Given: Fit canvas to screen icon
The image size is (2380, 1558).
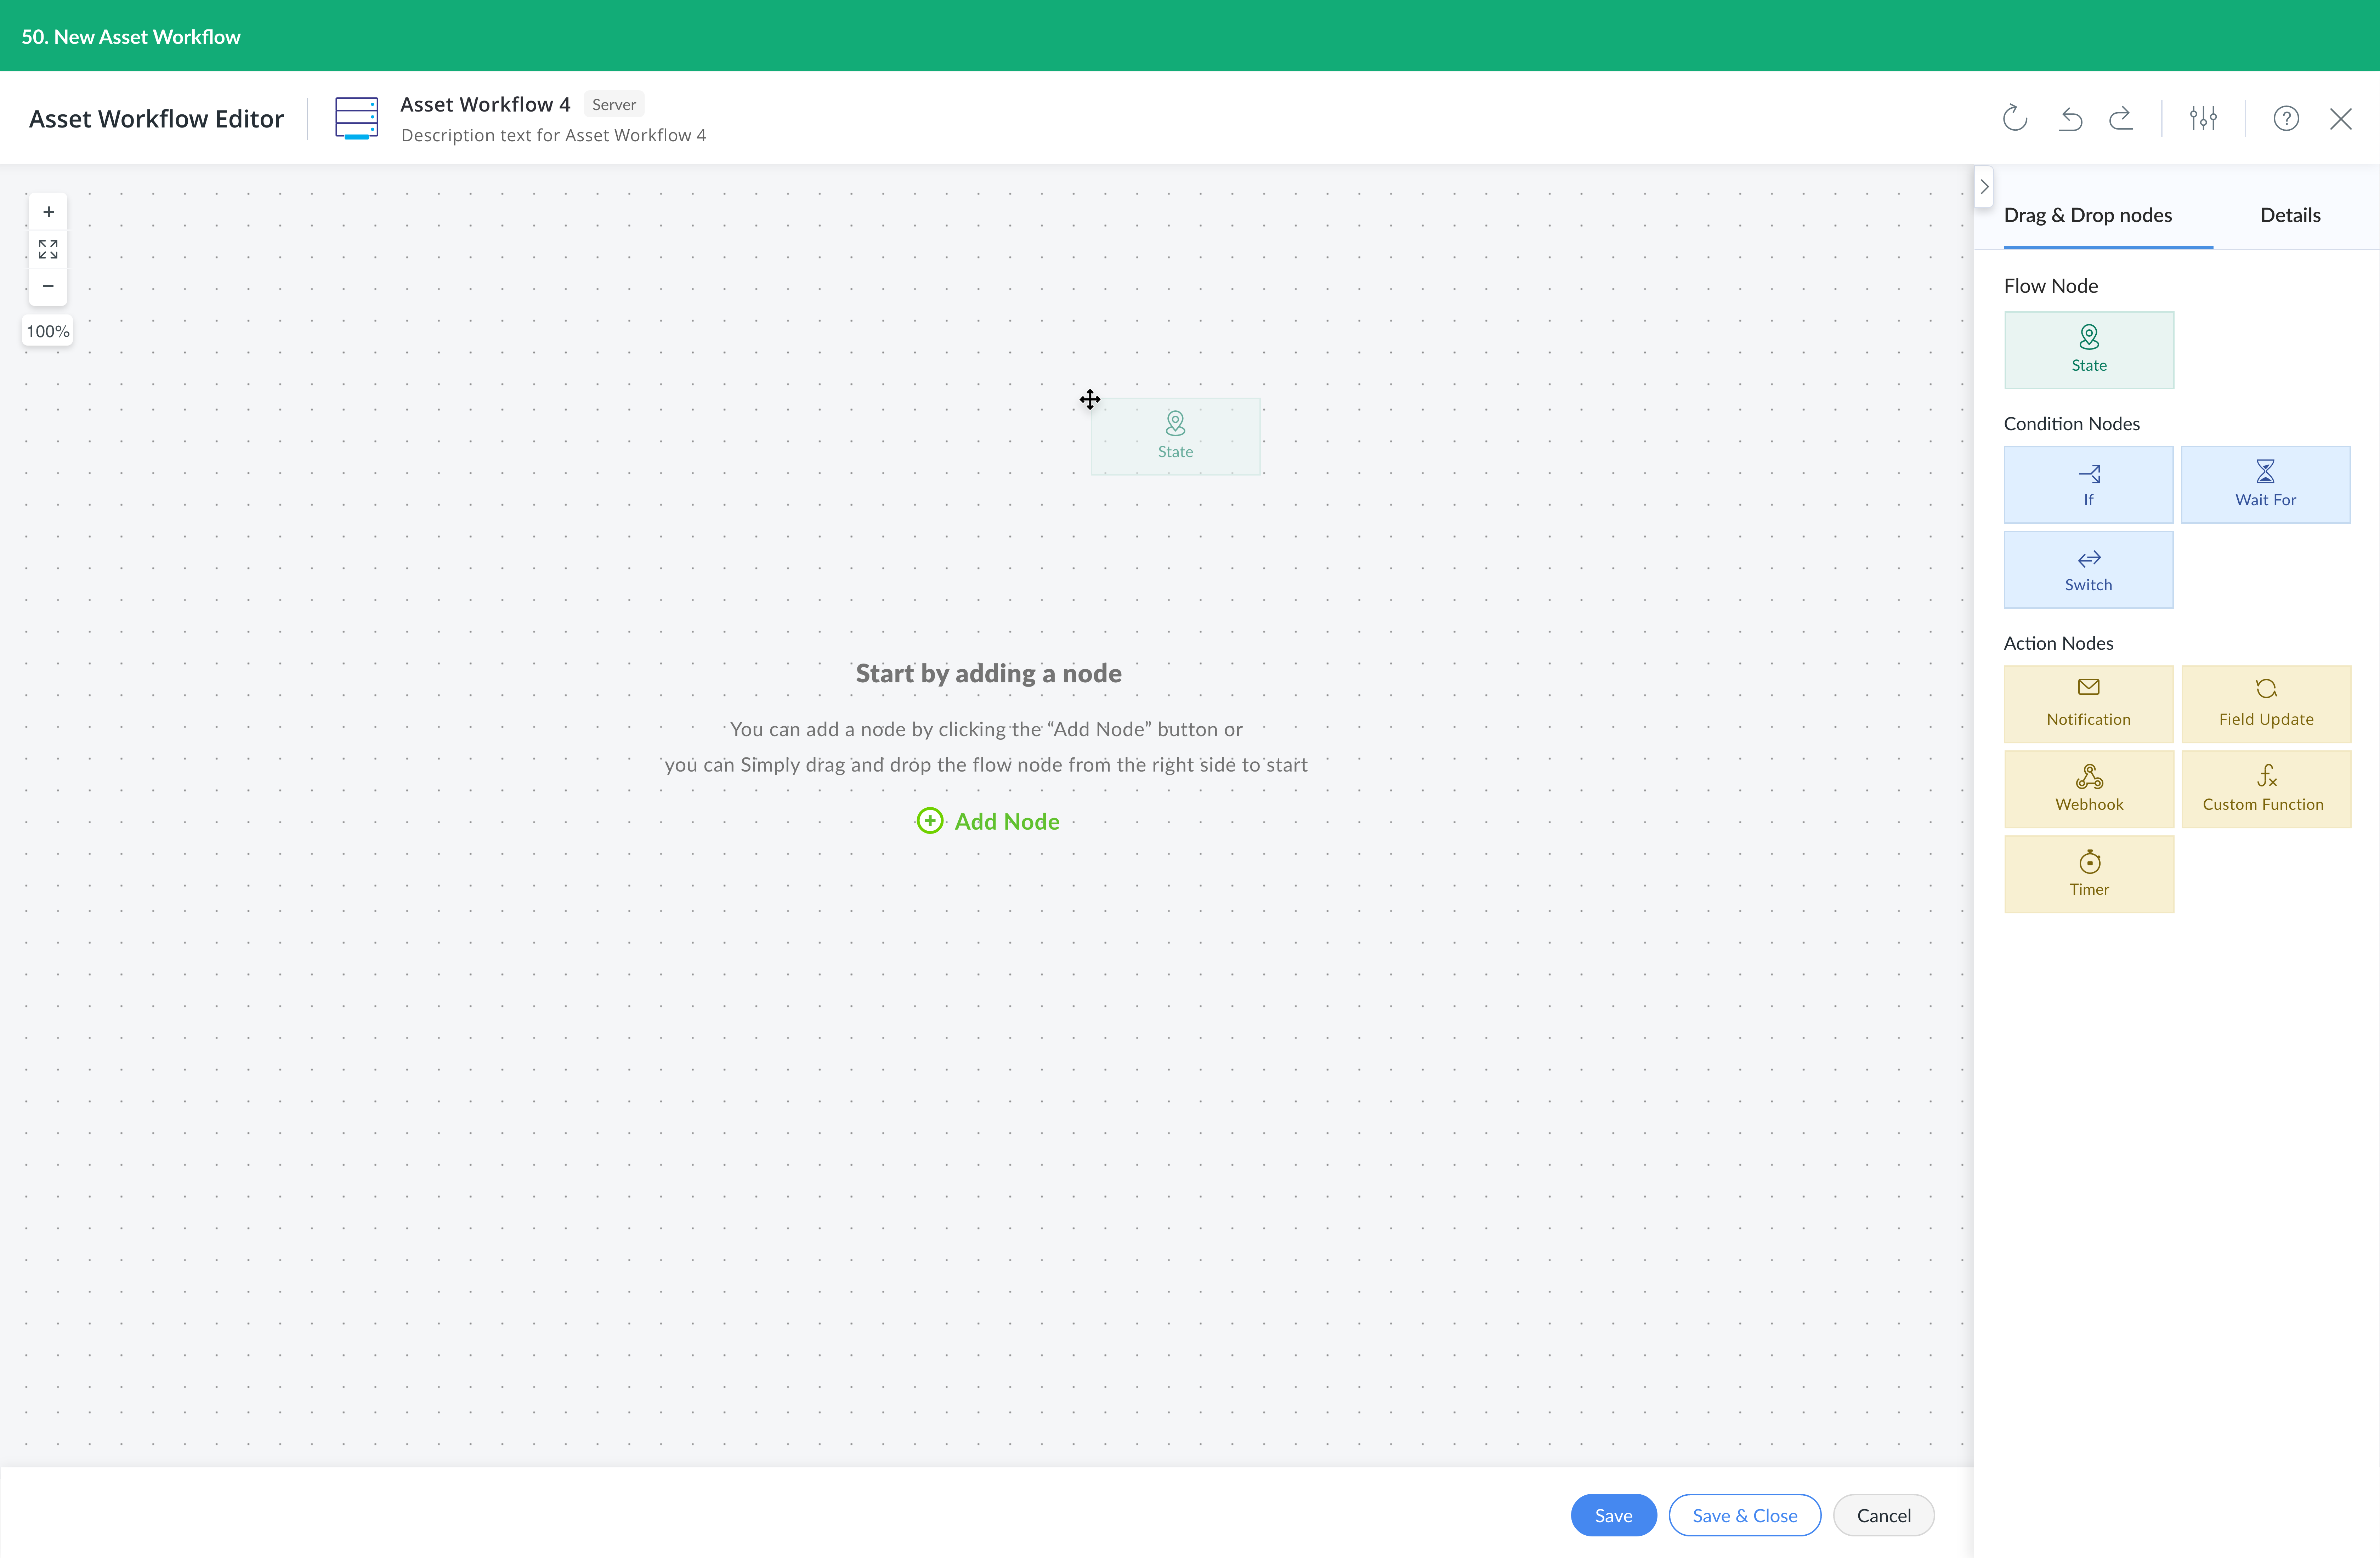Looking at the screenshot, I should (x=48, y=249).
